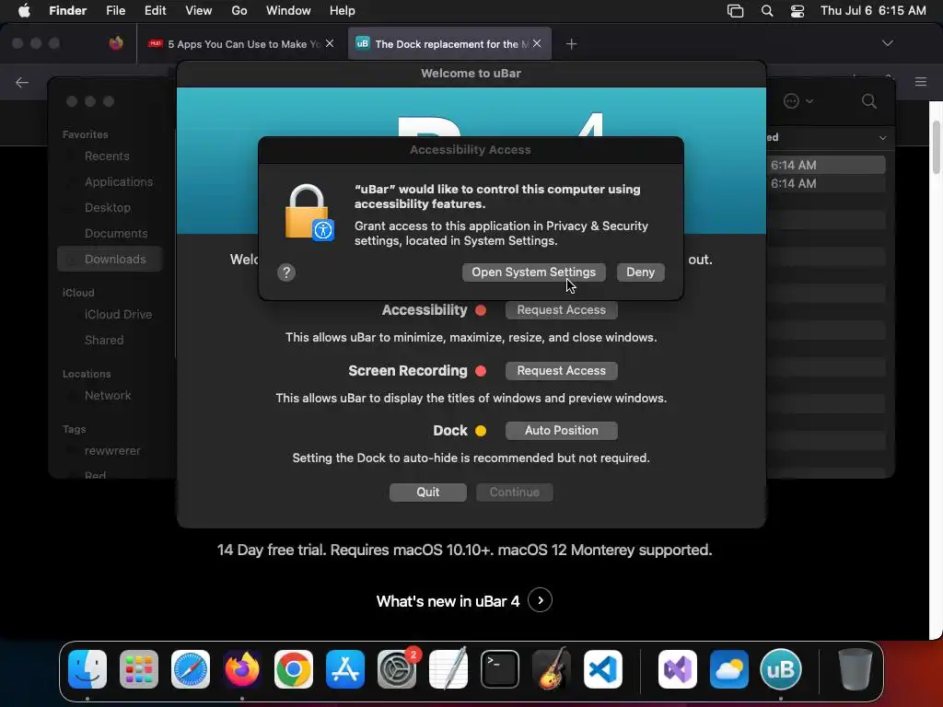Open the Go menu
The image size is (943, 707).
pos(239,11)
